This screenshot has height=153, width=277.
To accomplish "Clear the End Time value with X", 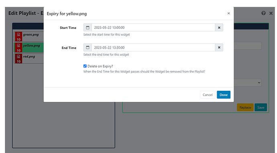I will coord(219,47).
